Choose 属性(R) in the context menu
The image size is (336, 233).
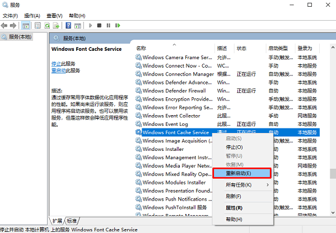243,208
